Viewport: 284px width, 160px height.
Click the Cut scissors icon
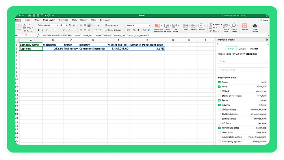pos(25,24)
